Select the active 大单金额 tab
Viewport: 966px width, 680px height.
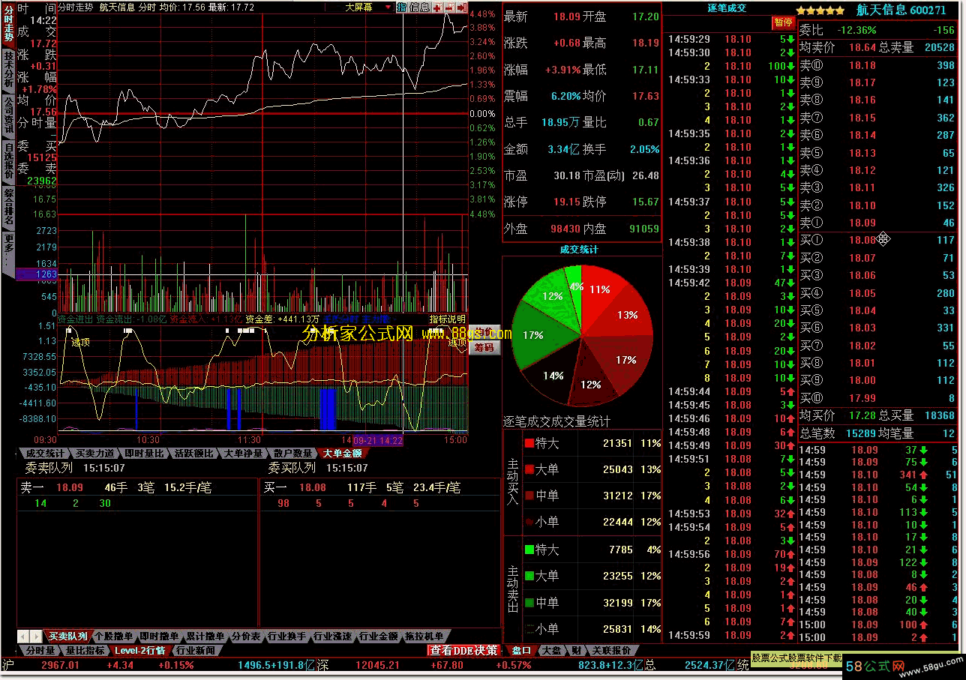coord(342,453)
